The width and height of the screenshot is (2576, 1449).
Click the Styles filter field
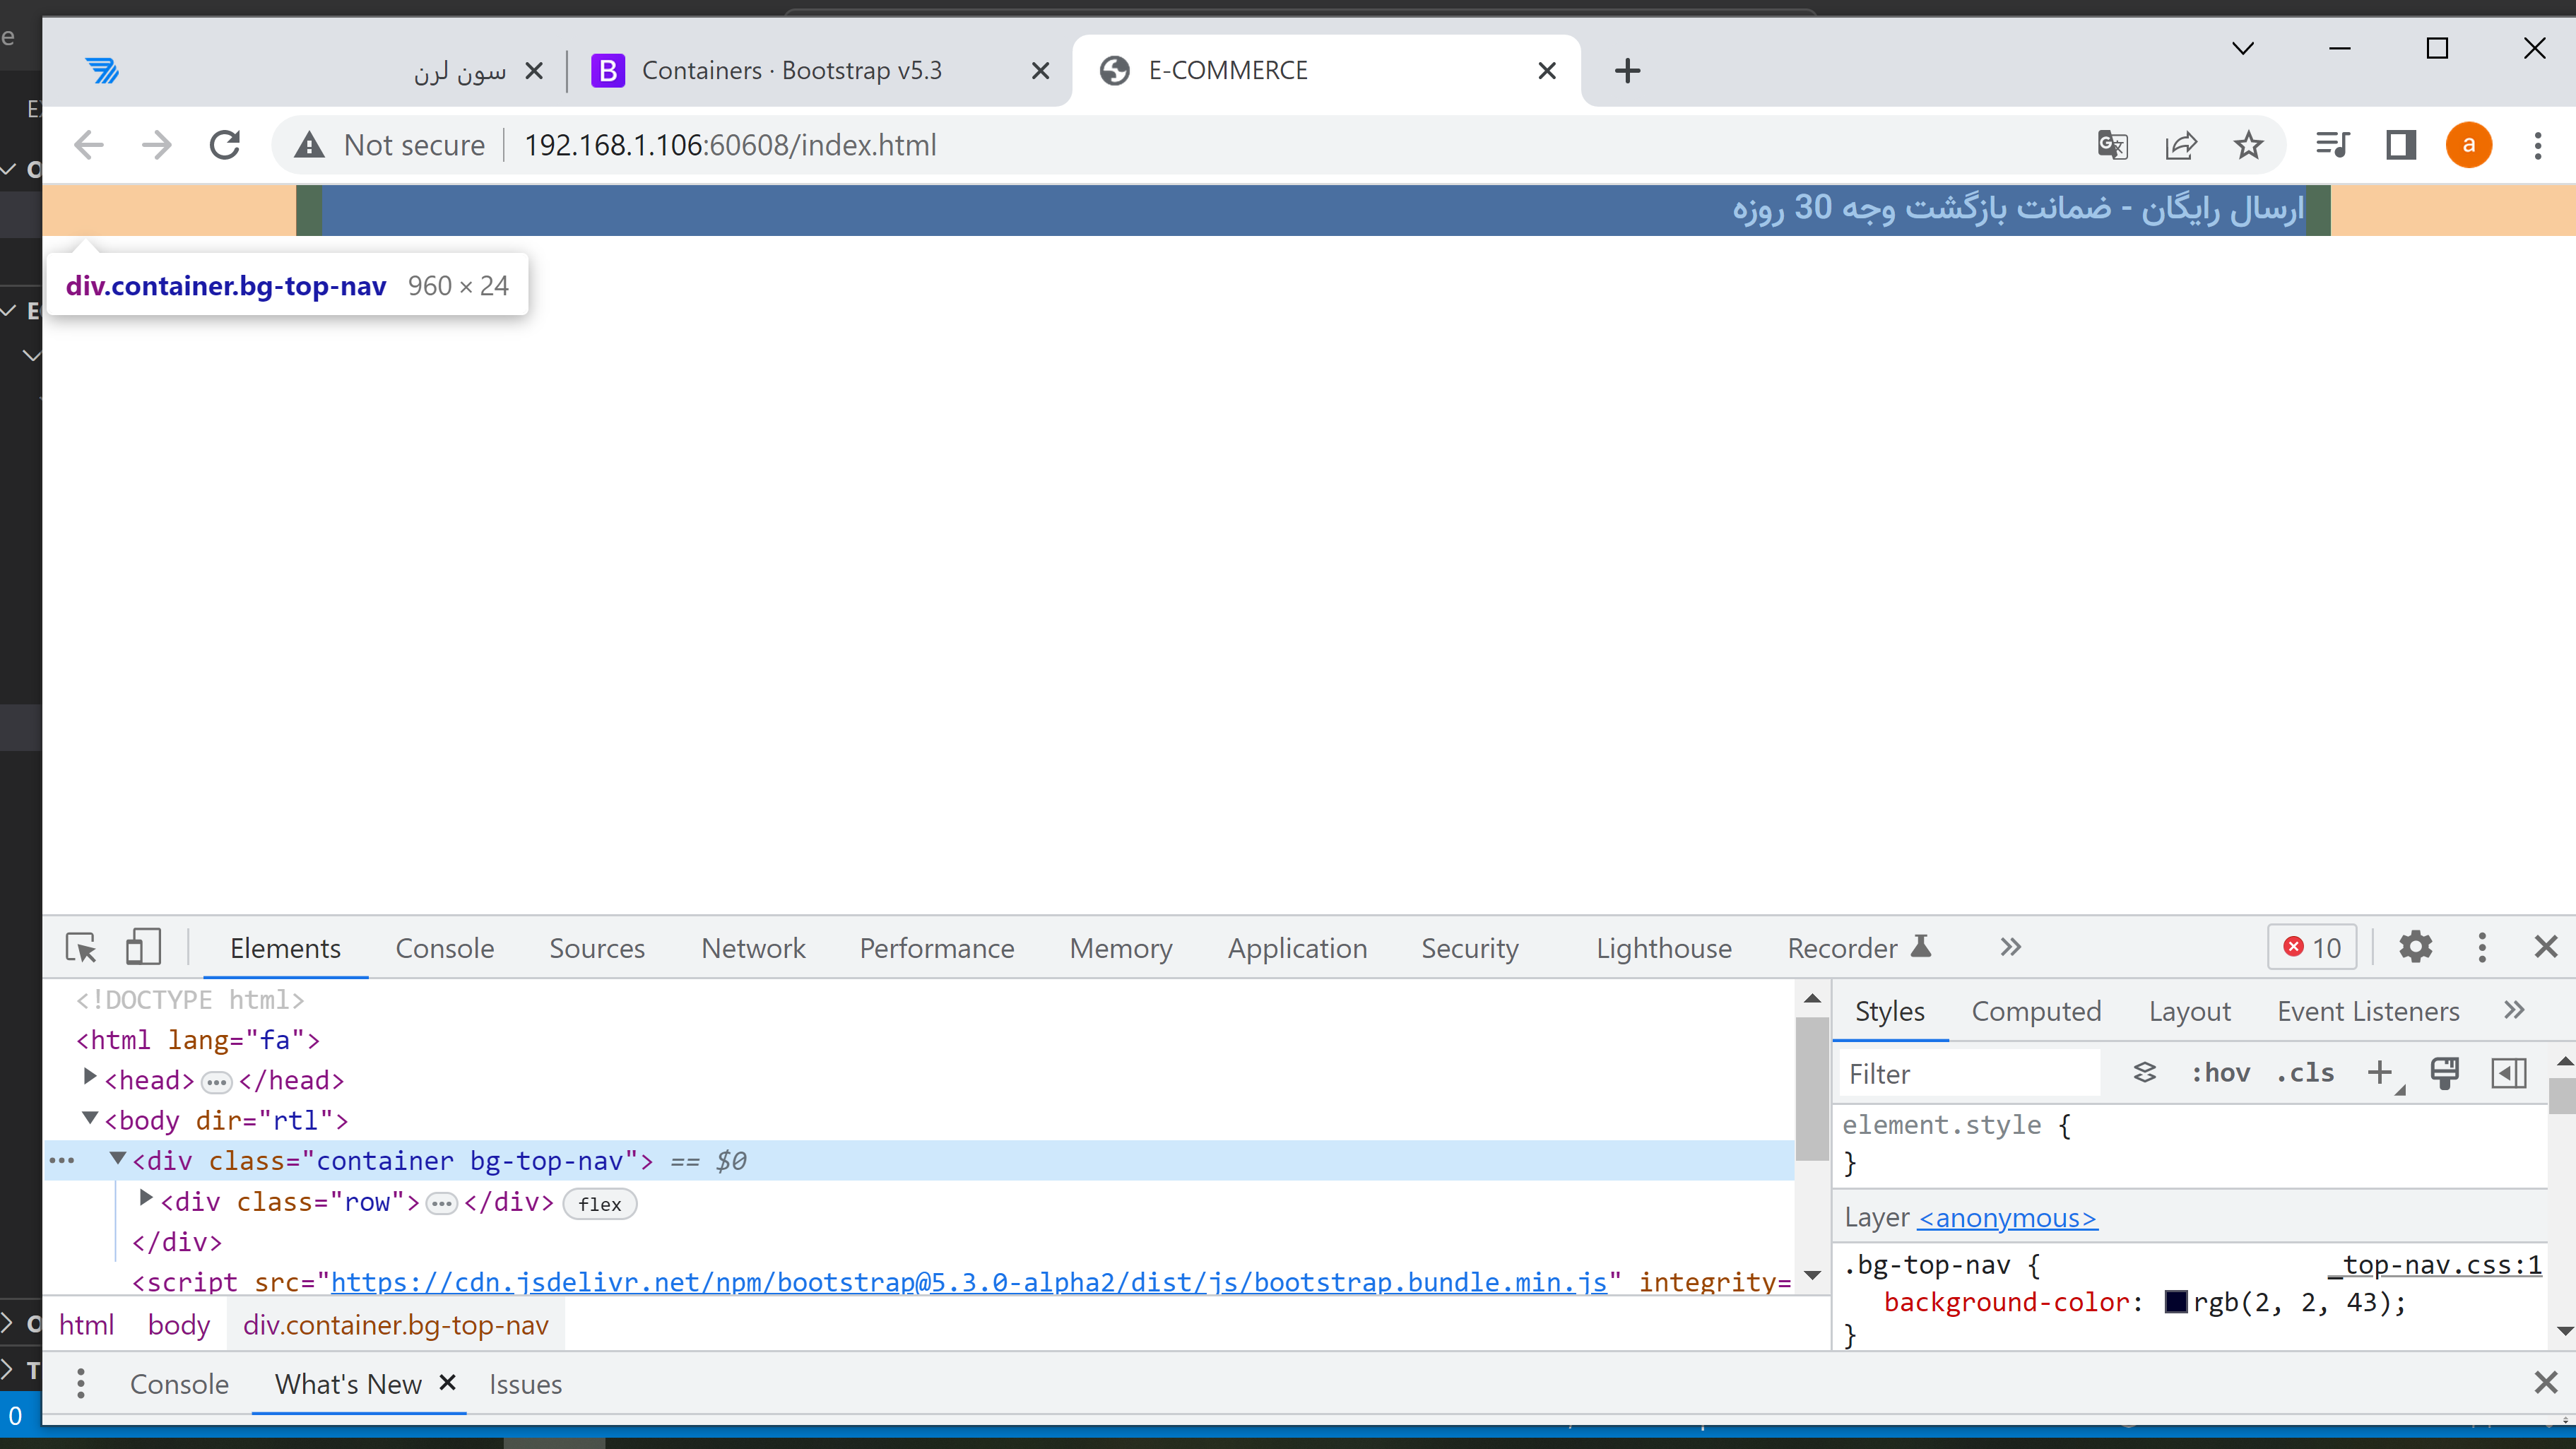click(1969, 1074)
